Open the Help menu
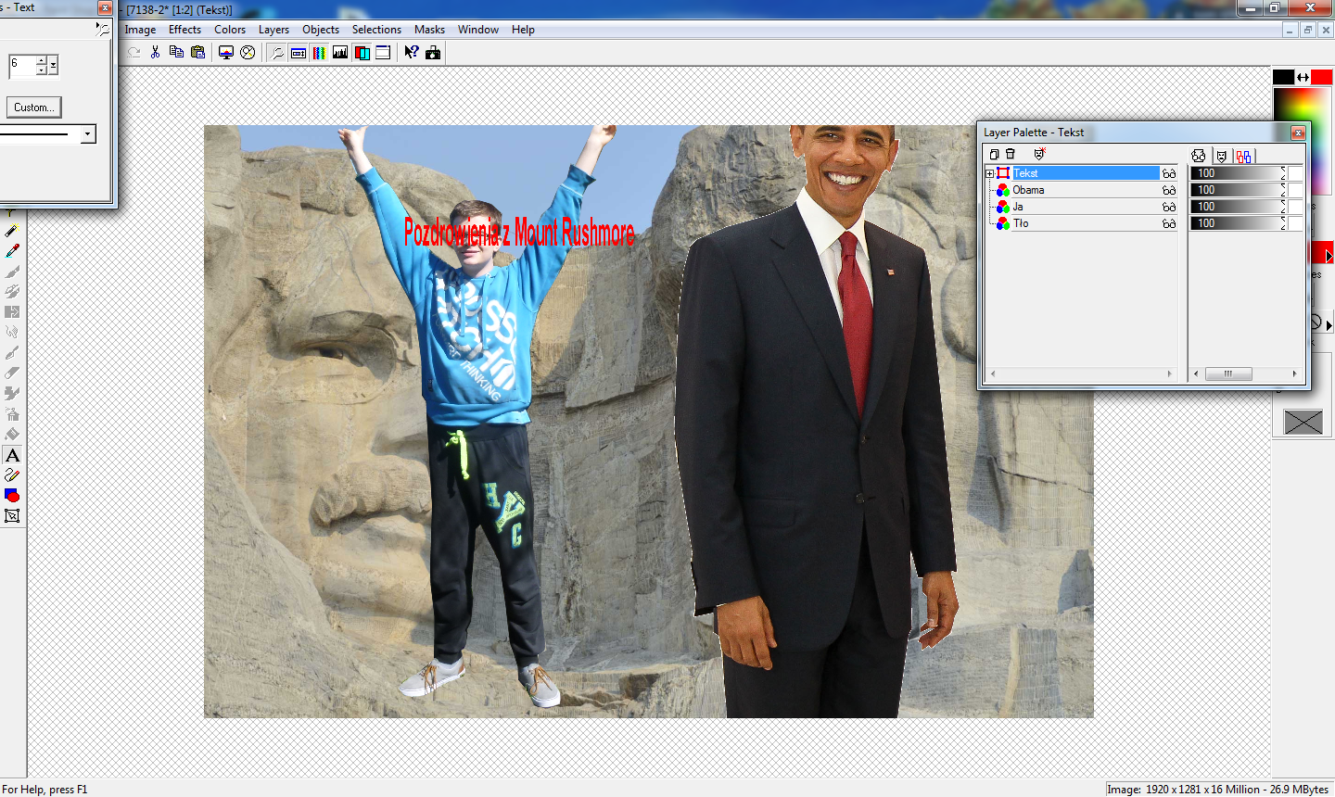 (x=523, y=30)
